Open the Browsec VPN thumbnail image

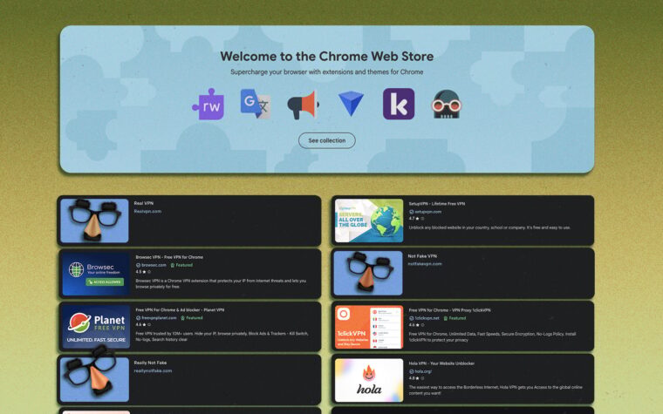(x=96, y=274)
